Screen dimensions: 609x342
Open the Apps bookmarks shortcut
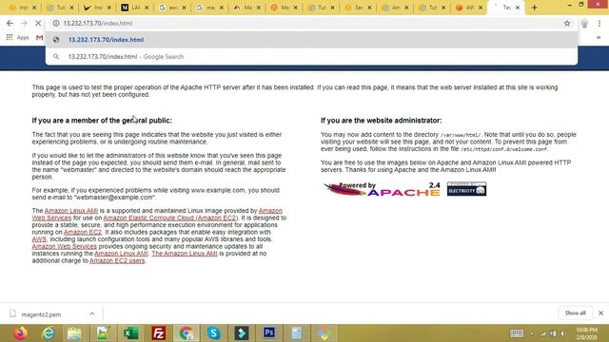click(17, 37)
